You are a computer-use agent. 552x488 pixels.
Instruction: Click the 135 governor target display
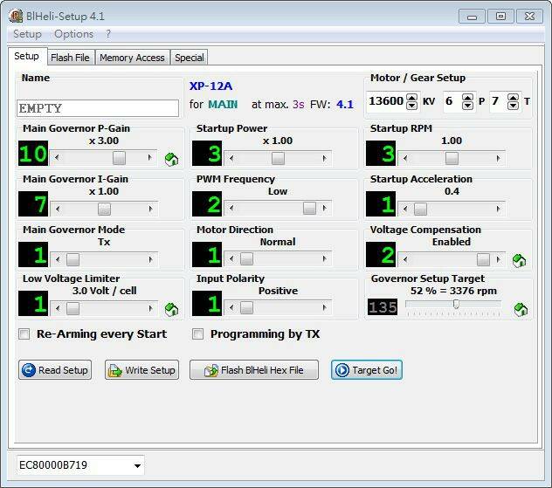(x=383, y=306)
